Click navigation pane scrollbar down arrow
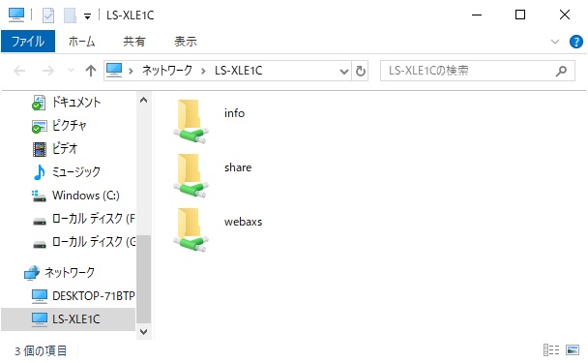This screenshot has width=588, height=363. coord(144,331)
